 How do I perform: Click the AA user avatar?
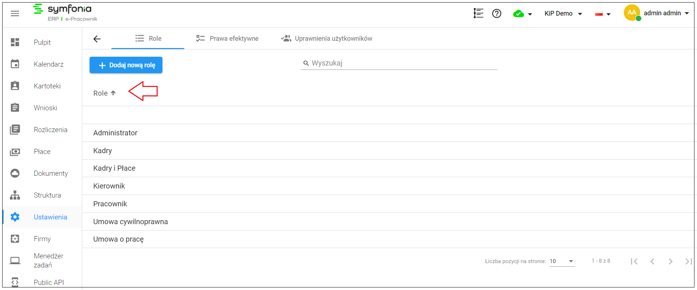[632, 13]
